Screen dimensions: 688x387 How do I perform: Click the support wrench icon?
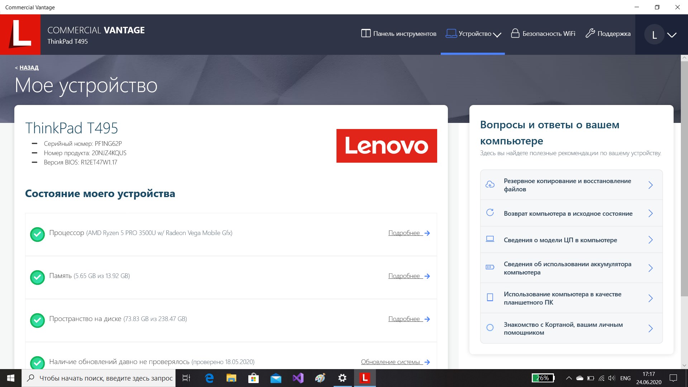pyautogui.click(x=590, y=33)
